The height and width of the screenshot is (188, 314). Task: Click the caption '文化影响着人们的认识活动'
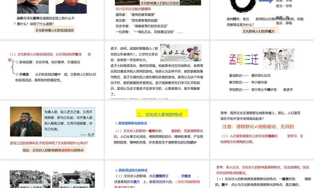[x=160, y=3]
